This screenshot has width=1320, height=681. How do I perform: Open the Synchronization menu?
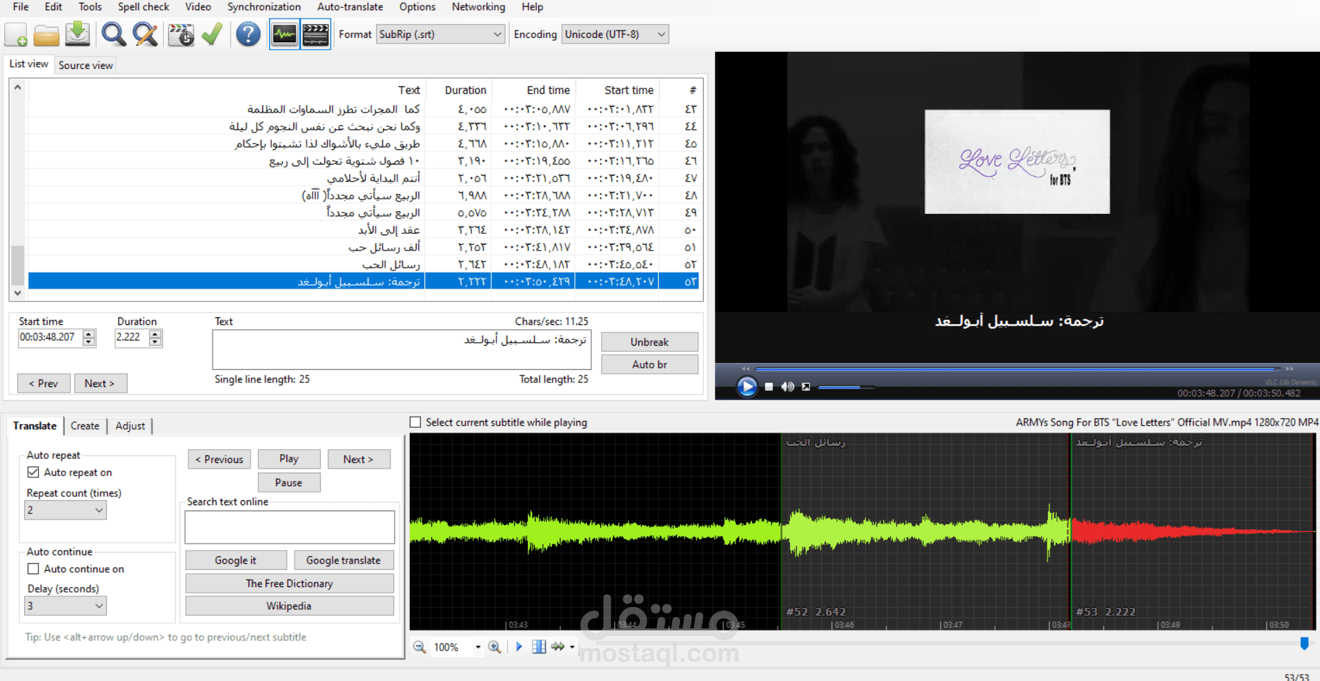264,7
